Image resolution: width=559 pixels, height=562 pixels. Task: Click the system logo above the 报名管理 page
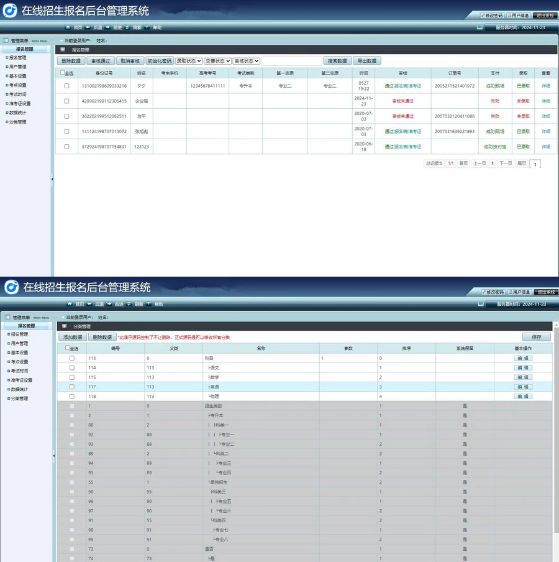coord(11,11)
